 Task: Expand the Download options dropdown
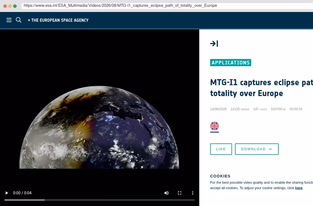[x=257, y=149]
